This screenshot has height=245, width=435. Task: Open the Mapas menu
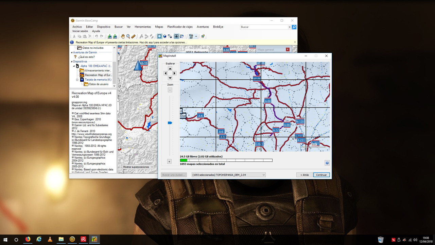(x=159, y=27)
